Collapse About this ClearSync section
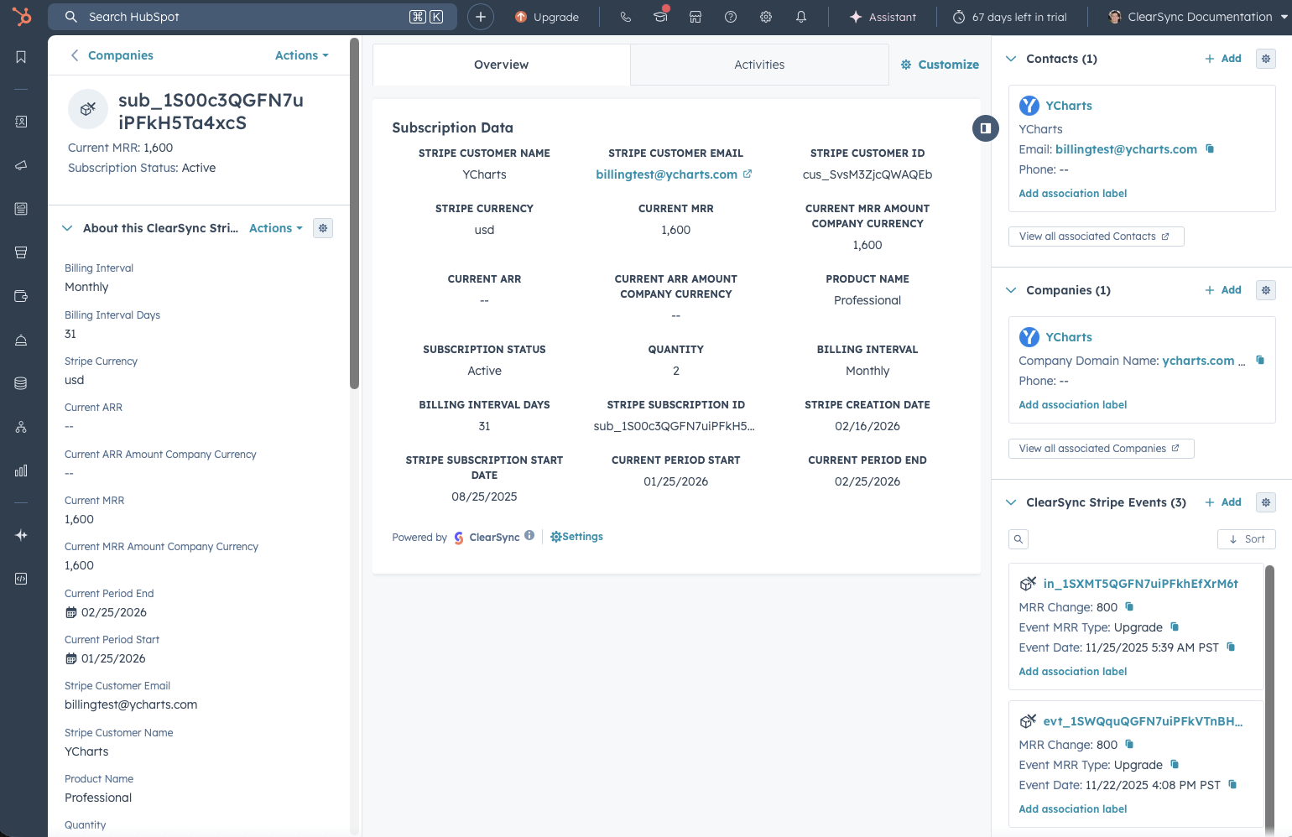 tap(67, 228)
